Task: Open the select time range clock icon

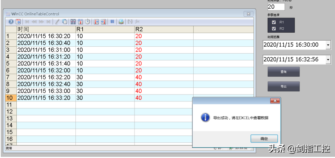Action: [87, 22]
